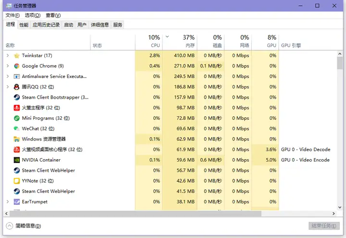Click the EarTrumpet process icon

[17, 202]
